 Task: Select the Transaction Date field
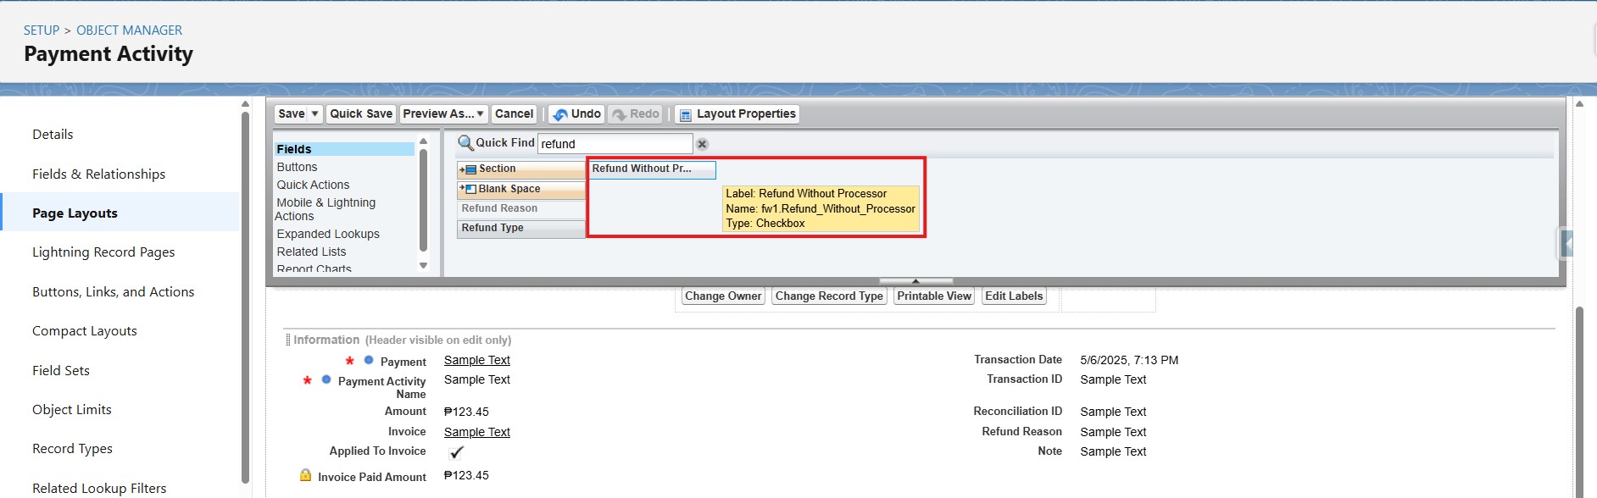tap(1017, 360)
